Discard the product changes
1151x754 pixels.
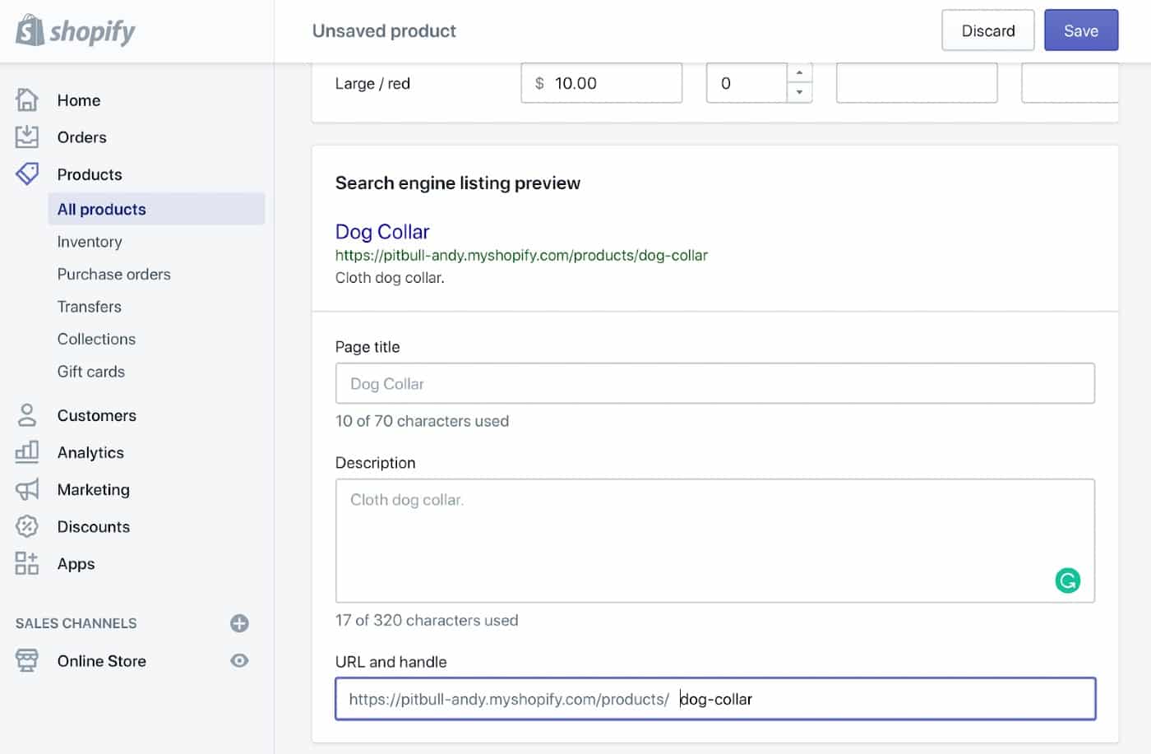coord(987,30)
